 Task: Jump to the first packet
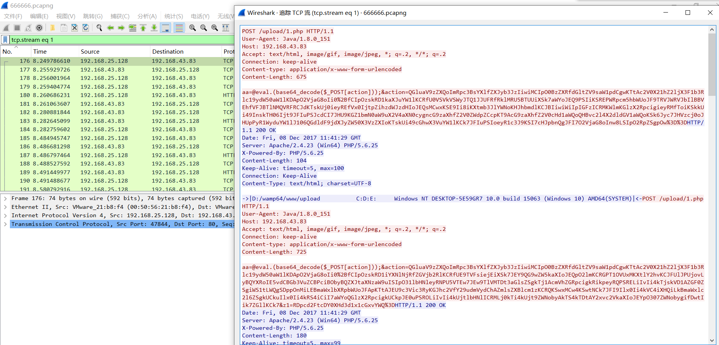(143, 28)
